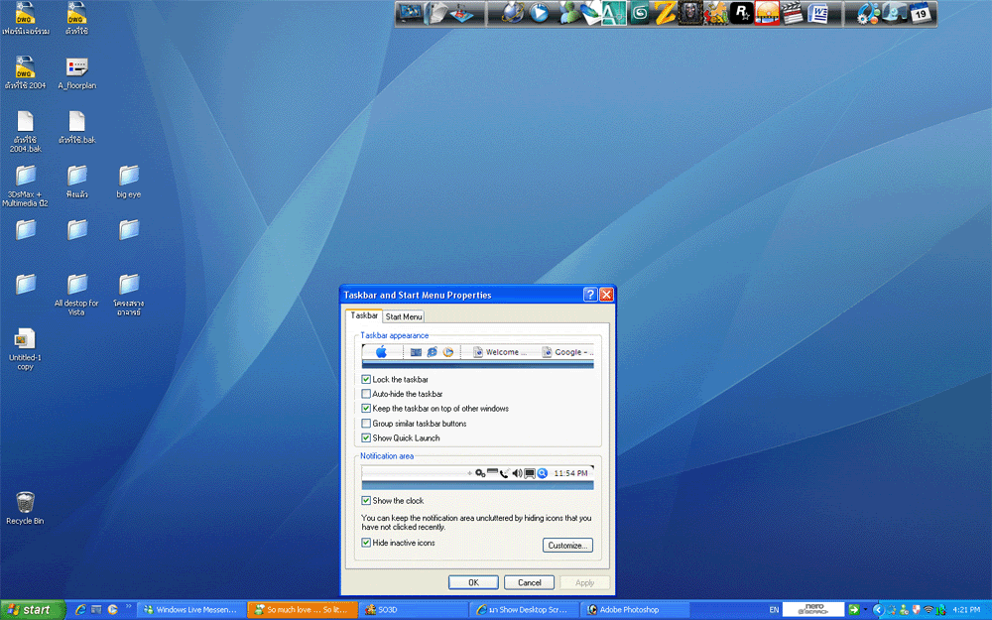992x620 pixels.
Task: Check 'Group similar taskbar buttons'
Action: click(366, 424)
